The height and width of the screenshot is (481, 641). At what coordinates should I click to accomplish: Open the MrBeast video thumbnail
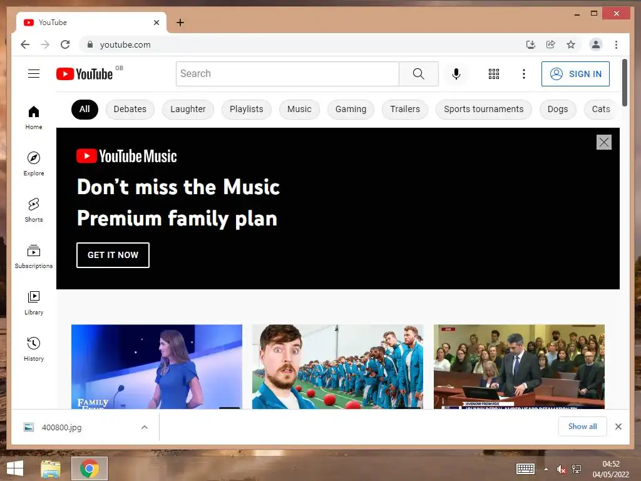tap(337, 366)
